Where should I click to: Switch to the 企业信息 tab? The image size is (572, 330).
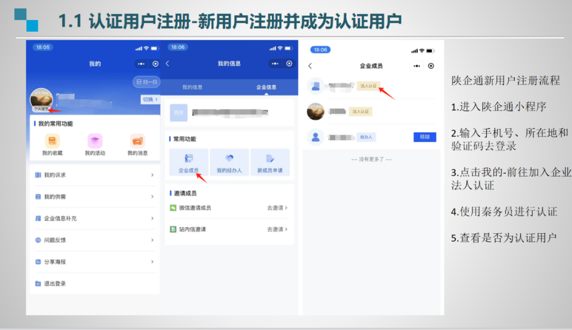266,87
